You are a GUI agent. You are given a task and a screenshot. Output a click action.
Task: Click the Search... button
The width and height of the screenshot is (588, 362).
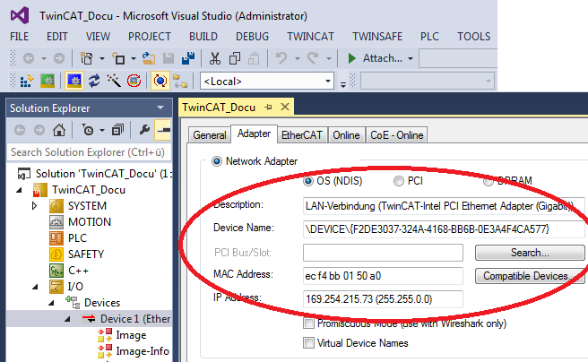pos(530,253)
